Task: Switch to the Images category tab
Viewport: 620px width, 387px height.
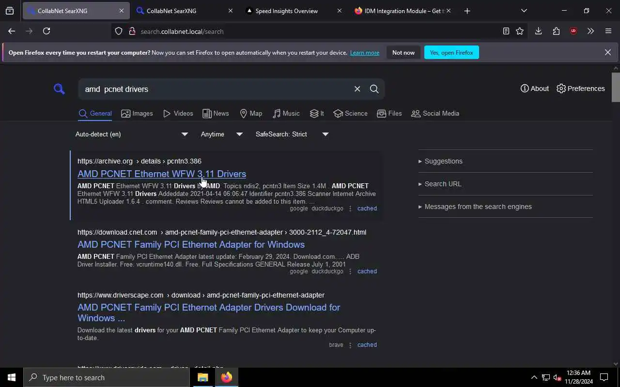Action: coord(137,114)
